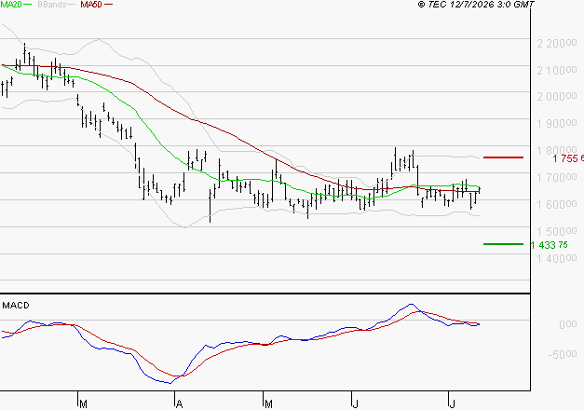The height and width of the screenshot is (410, 584).
Task: Click the MACD 0 00 axis label
Action: click(568, 324)
